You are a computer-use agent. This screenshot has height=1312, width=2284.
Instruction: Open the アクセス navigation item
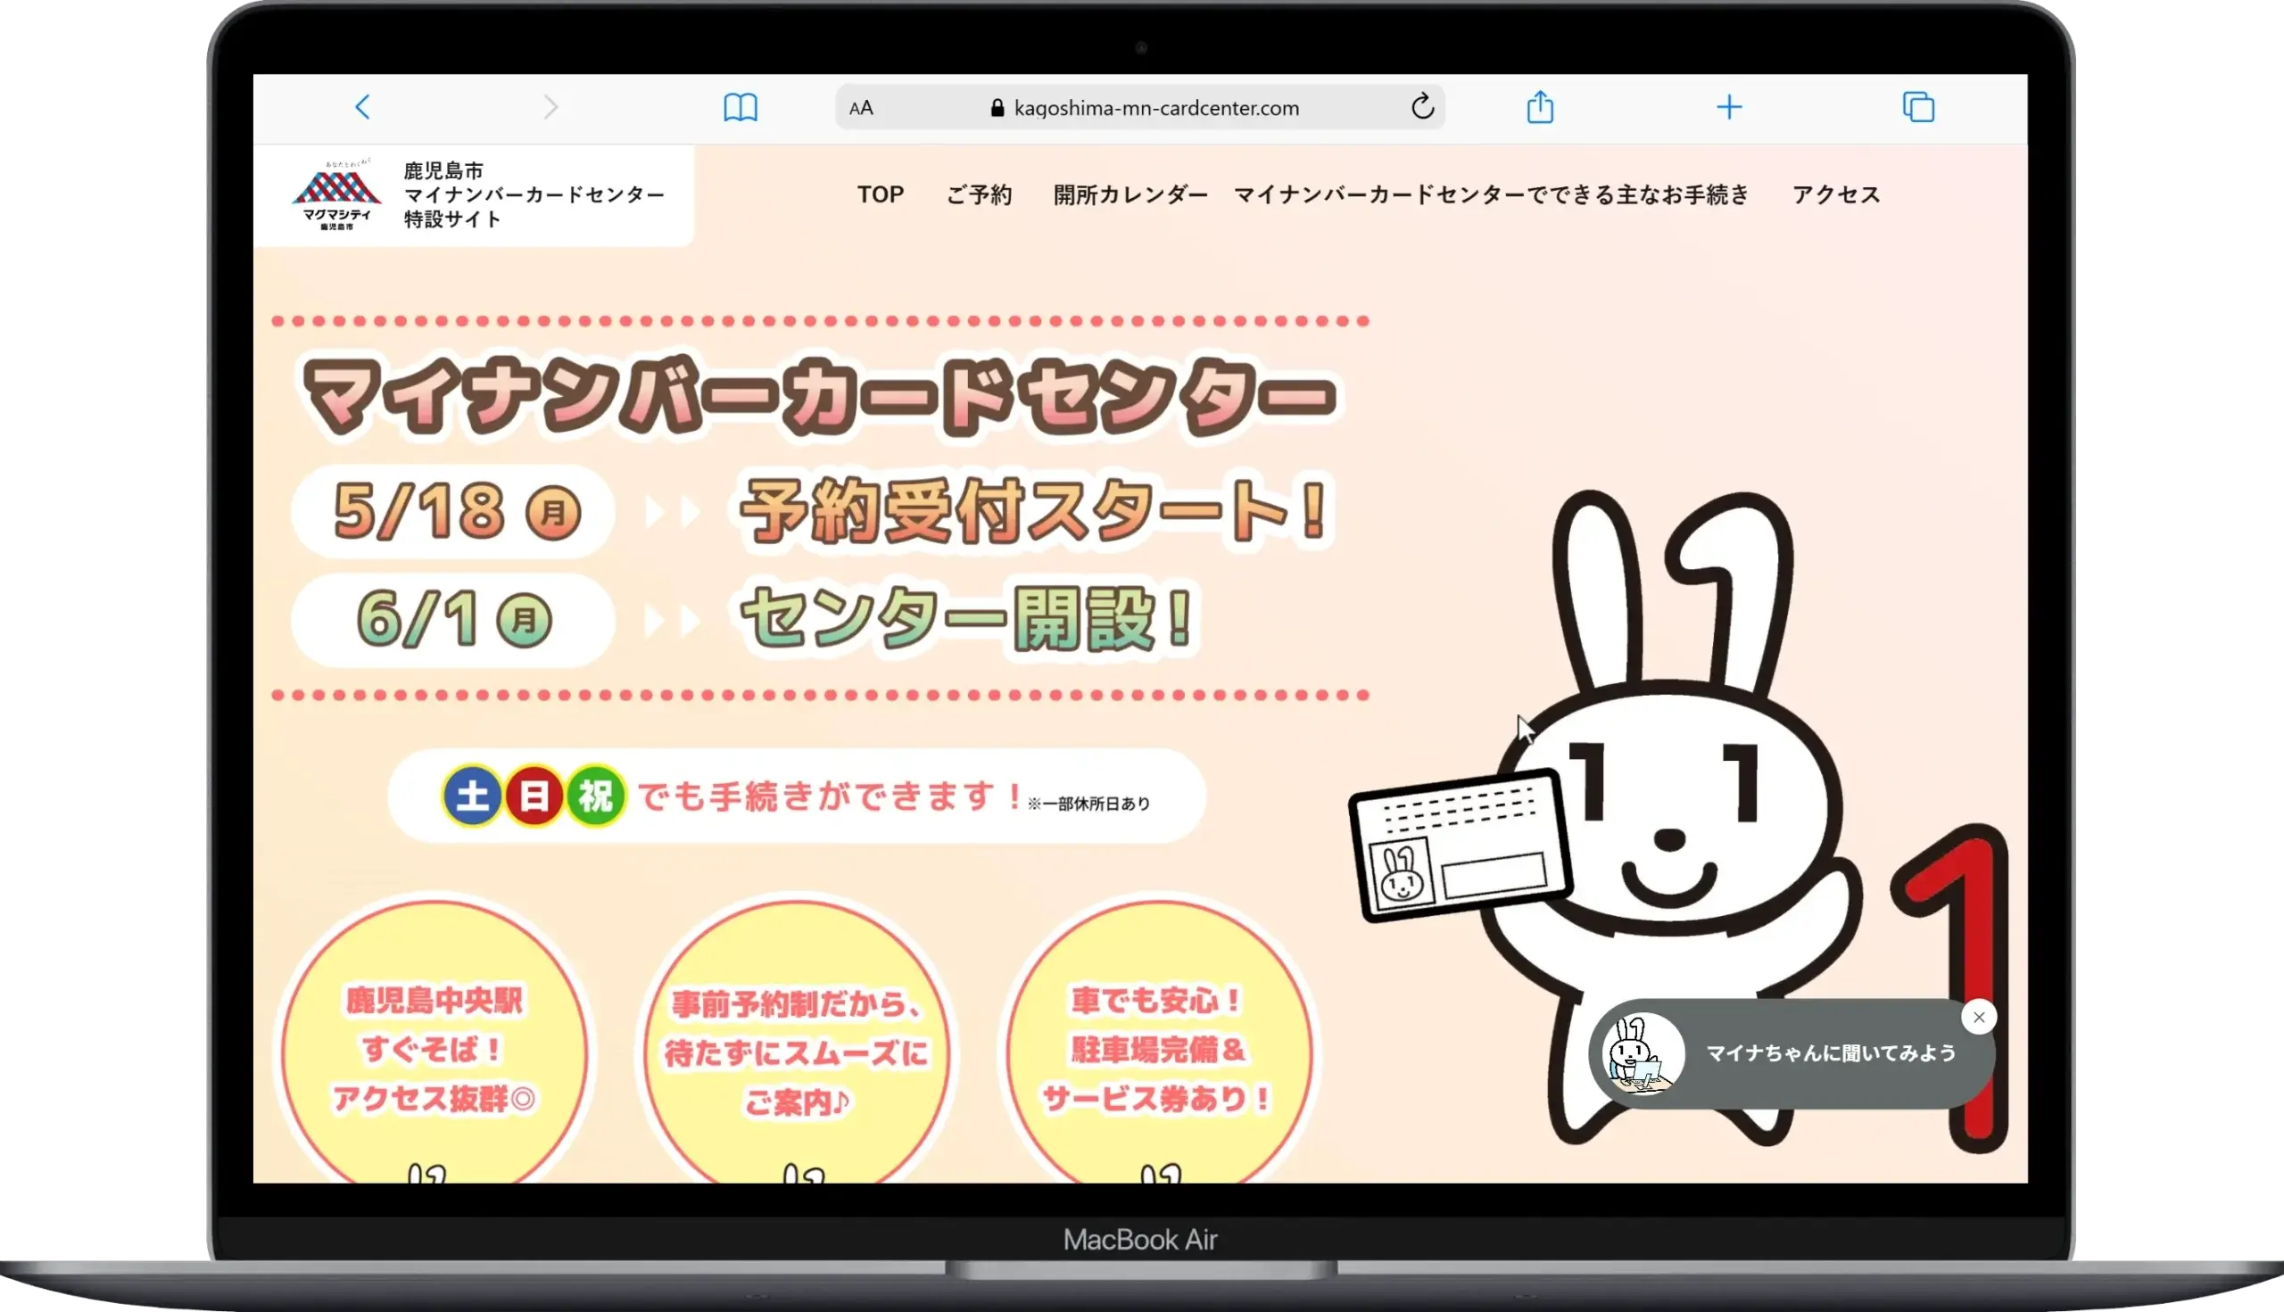1836,194
